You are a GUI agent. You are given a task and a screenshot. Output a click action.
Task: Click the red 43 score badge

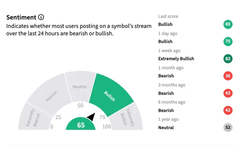pyautogui.click(x=228, y=93)
